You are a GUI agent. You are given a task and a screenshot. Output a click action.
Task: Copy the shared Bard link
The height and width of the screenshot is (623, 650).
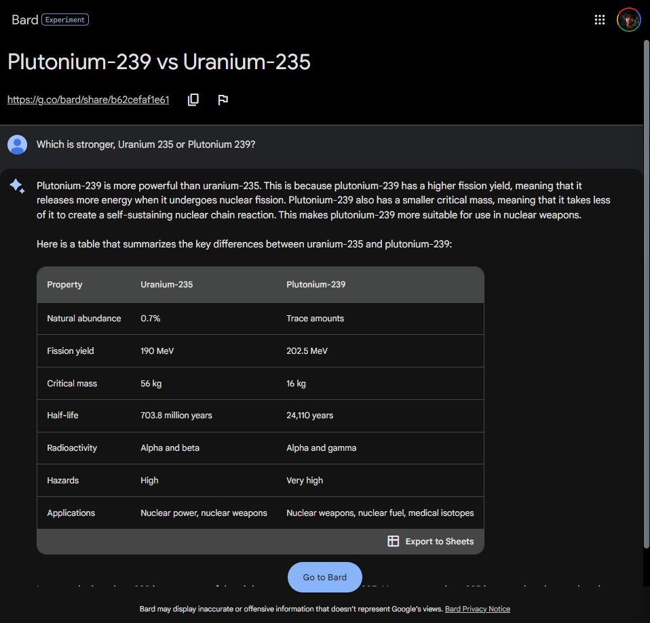(x=193, y=100)
